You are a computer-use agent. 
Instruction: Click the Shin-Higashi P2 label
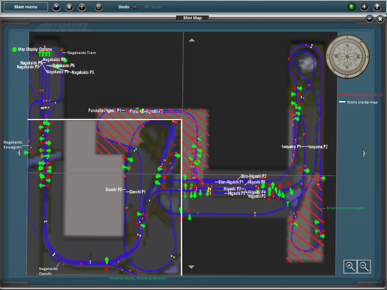coord(254,176)
